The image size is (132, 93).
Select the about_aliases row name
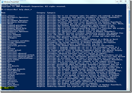coord(8,16)
